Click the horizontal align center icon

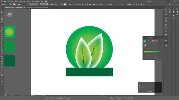coord(80,4)
